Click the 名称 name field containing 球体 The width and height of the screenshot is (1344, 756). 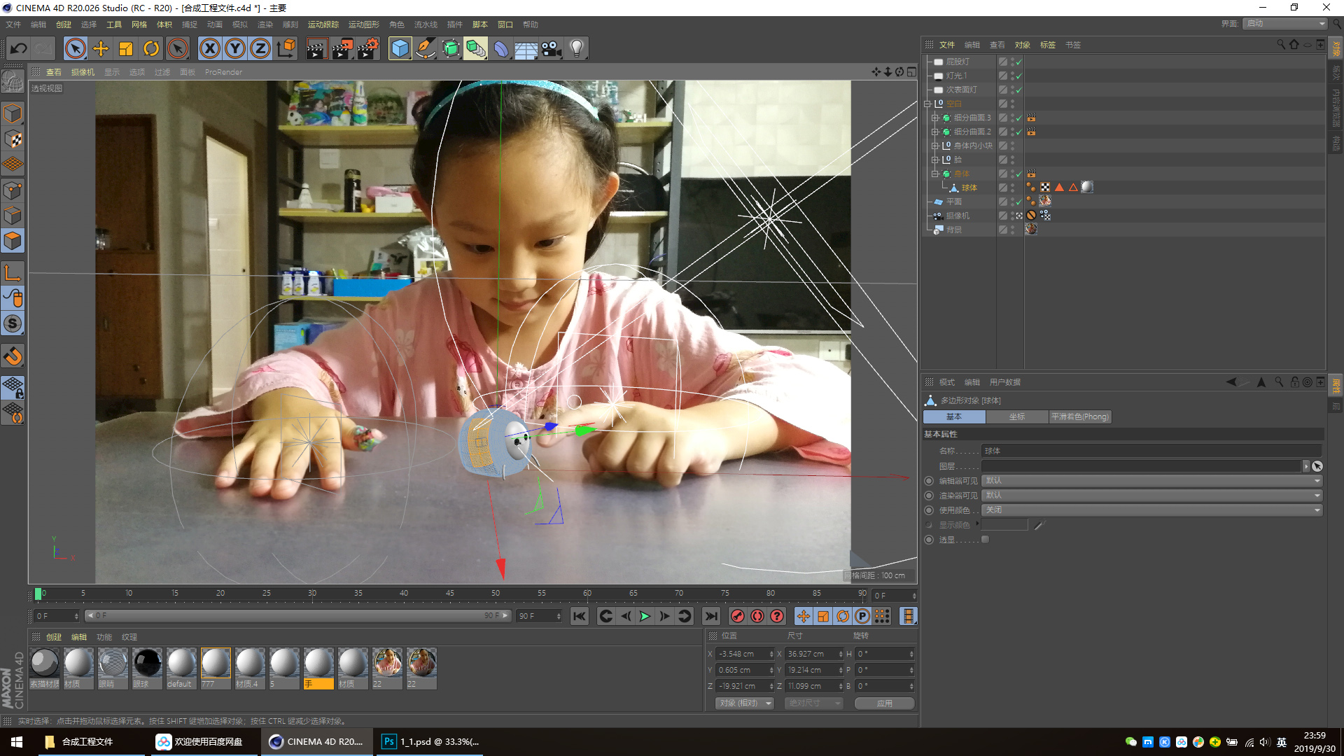1151,451
